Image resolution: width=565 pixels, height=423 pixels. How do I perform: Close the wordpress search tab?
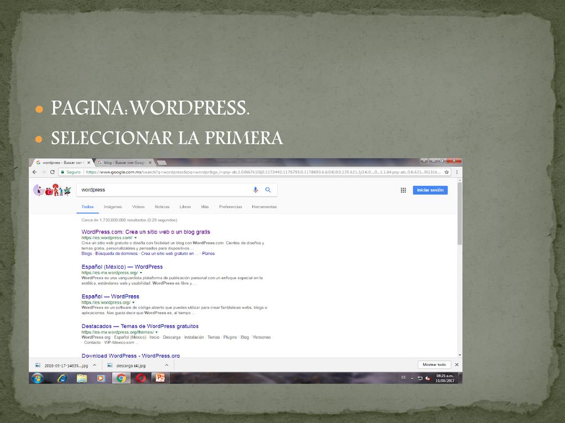pos(89,162)
